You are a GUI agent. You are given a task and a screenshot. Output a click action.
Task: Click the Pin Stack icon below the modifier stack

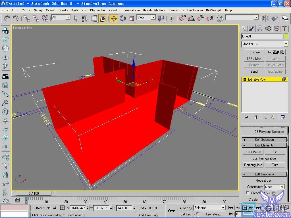(246, 117)
